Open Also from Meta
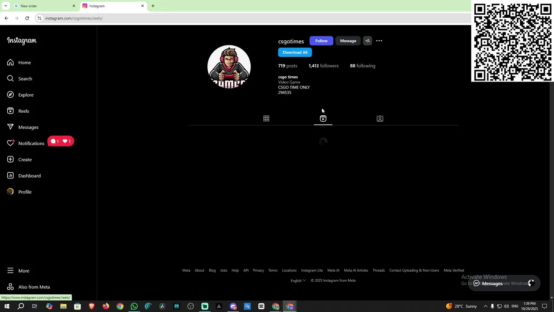The height and width of the screenshot is (312, 554). 29,287
